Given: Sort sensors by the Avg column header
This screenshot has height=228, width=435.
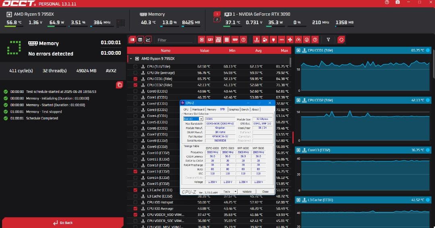Looking at the screenshot, I should pyautogui.click(x=258, y=50).
